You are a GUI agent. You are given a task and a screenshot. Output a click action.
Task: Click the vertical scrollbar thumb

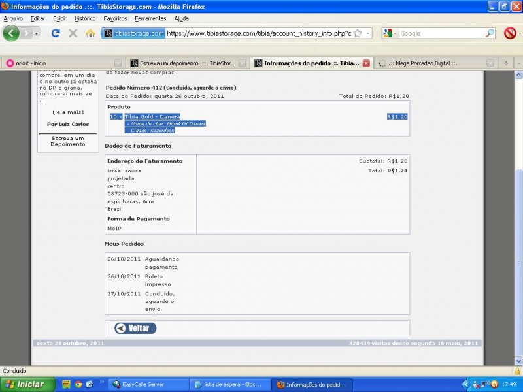tap(518, 263)
